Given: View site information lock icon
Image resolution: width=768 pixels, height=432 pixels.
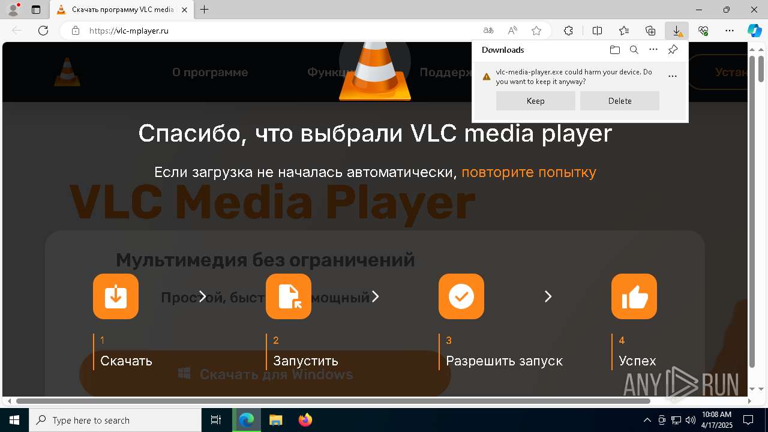Looking at the screenshot, I should point(76,31).
